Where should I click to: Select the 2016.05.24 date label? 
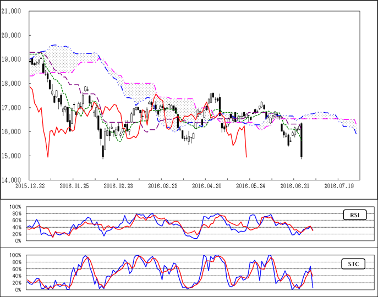tap(249, 186)
